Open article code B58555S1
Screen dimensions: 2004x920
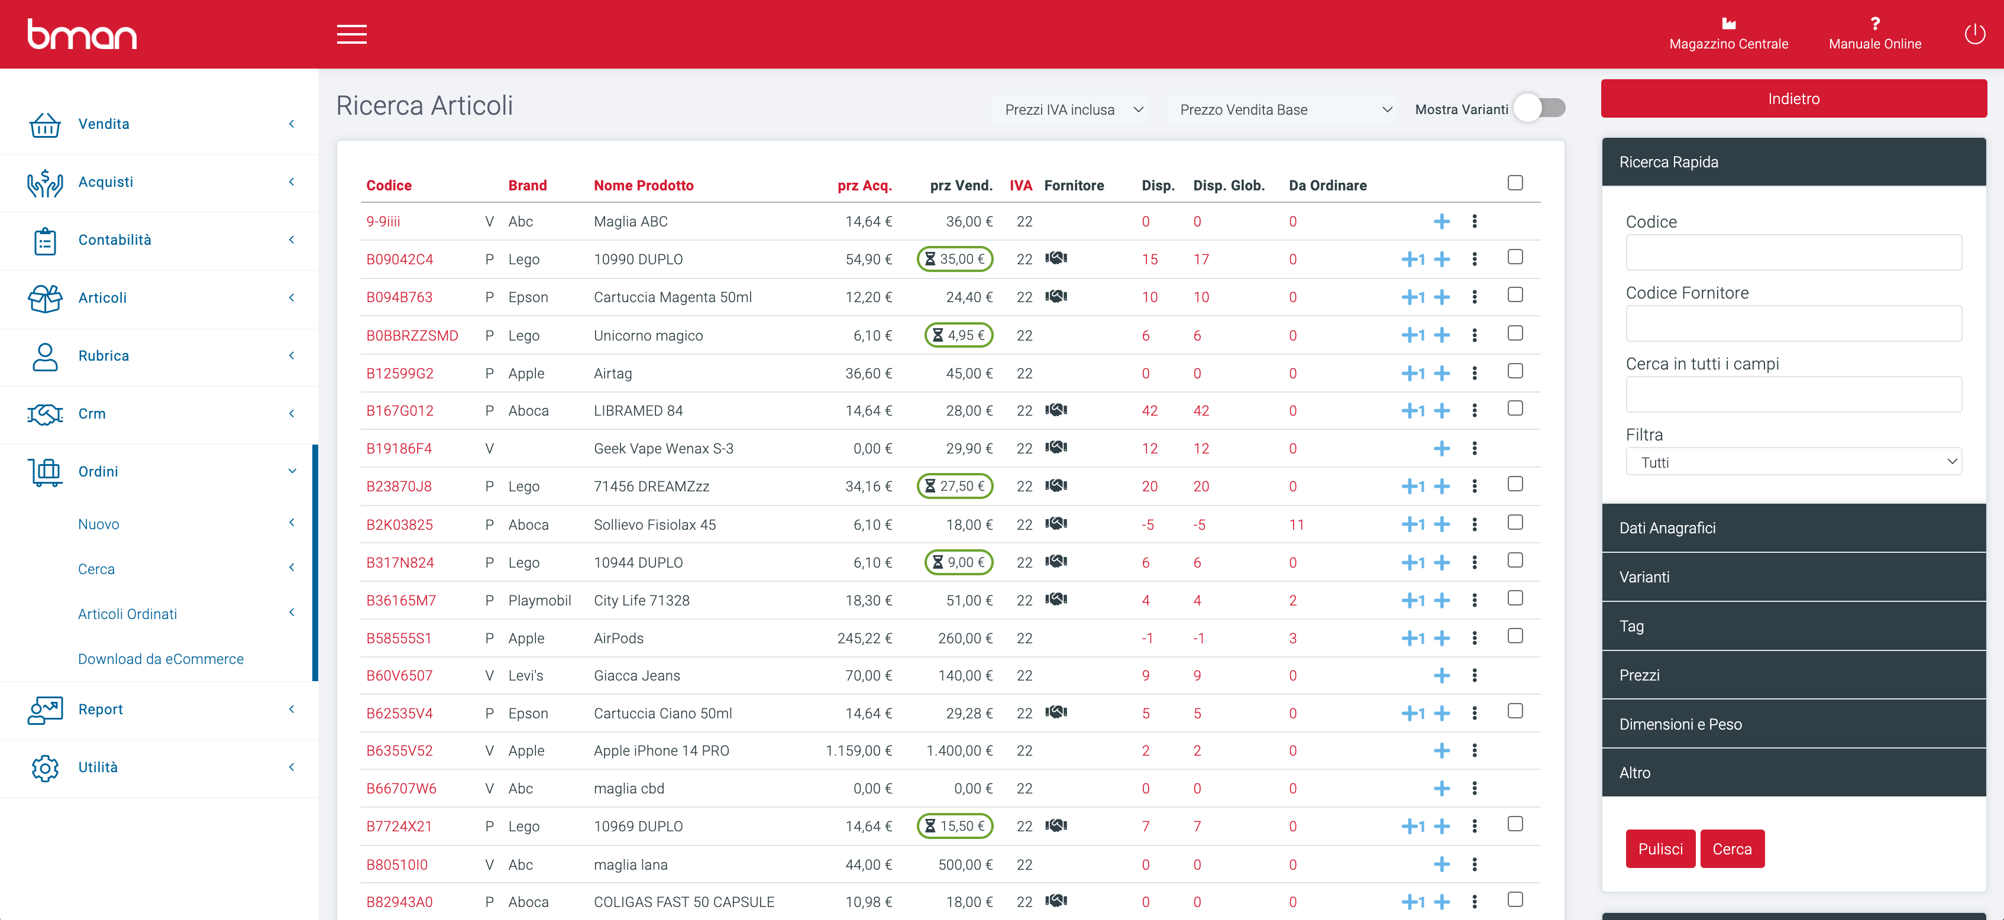[399, 639]
